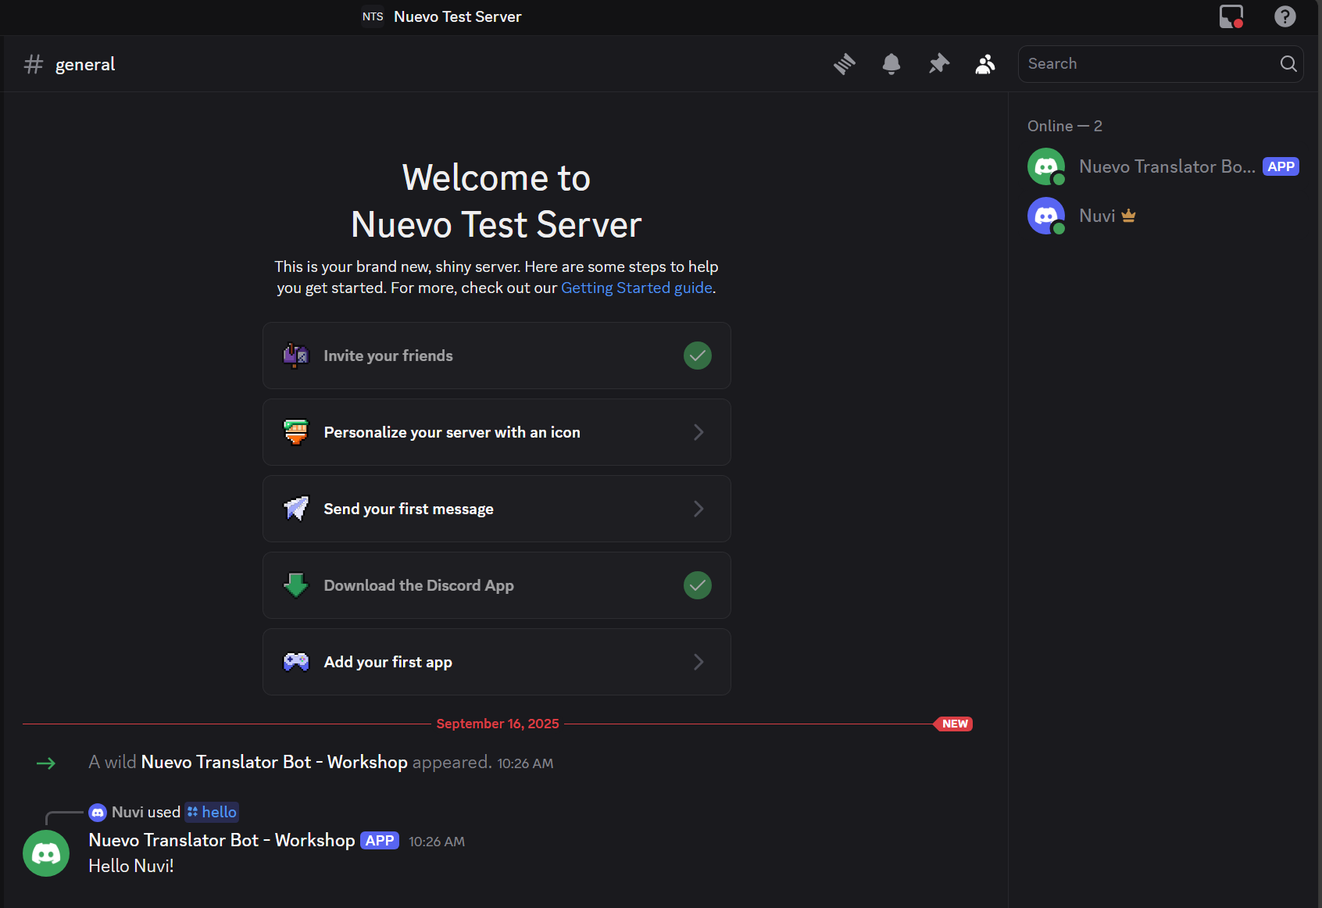Click the Online — 2 group header

tap(1065, 126)
